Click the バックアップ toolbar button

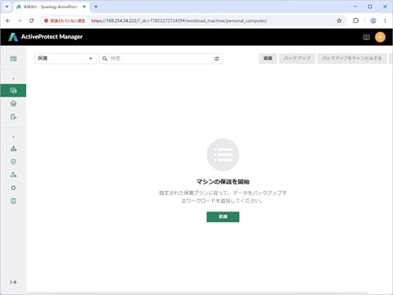pyautogui.click(x=297, y=58)
